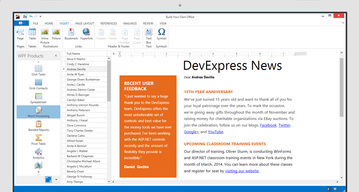Switch to the PAGE LAYOUT tab
Viewport: 359px width, 192px height.
85,23
